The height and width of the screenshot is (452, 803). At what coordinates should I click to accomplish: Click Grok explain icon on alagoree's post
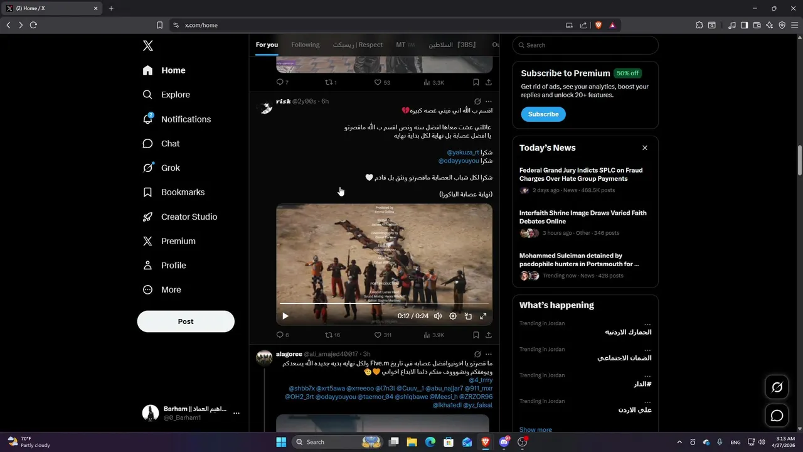tap(477, 354)
